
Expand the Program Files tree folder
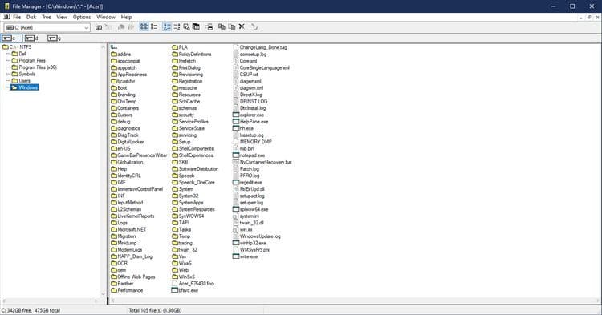tap(28, 61)
